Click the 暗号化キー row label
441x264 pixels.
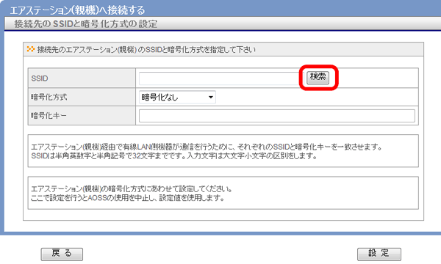[49, 115]
